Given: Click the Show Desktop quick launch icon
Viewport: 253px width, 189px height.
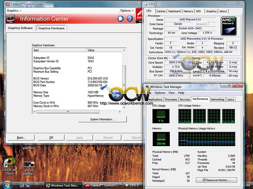Looking at the screenshot, I should coord(22,185).
